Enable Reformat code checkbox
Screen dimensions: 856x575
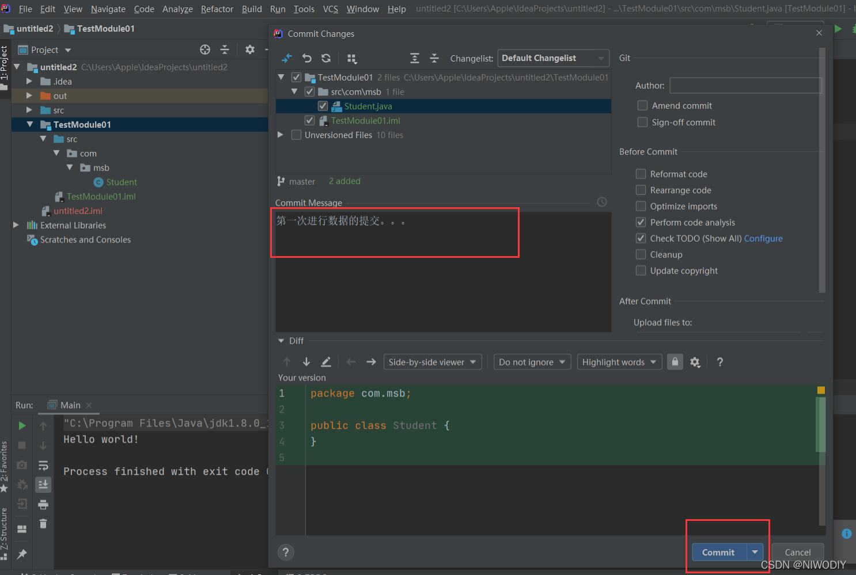[641, 174]
